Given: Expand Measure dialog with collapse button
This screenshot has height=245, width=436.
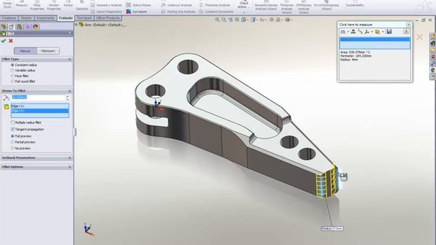Looking at the screenshot, I should point(406,32).
